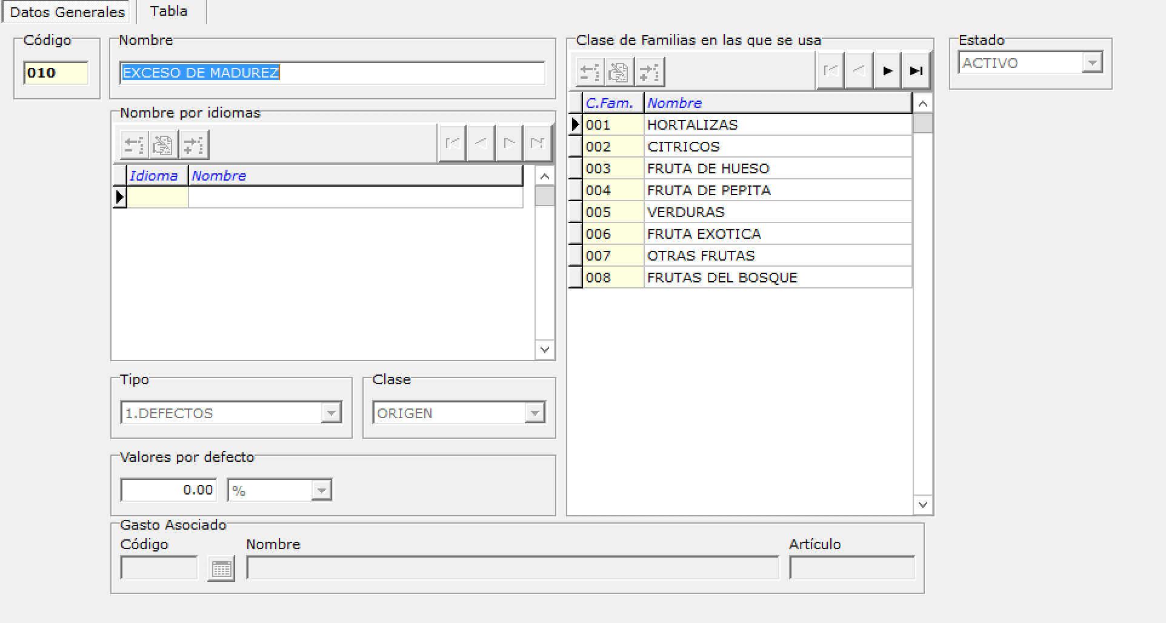Viewport: 1166px width, 623px height.
Task: Open the percent unit dropdown in Valores
Action: coord(321,490)
